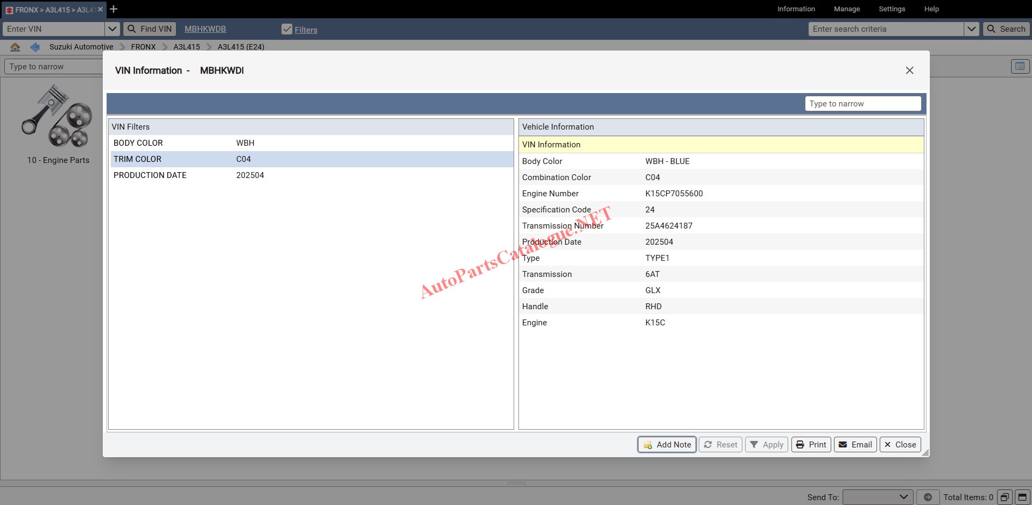
Task: Select the TRIM COLOR filter row
Action: pos(311,159)
